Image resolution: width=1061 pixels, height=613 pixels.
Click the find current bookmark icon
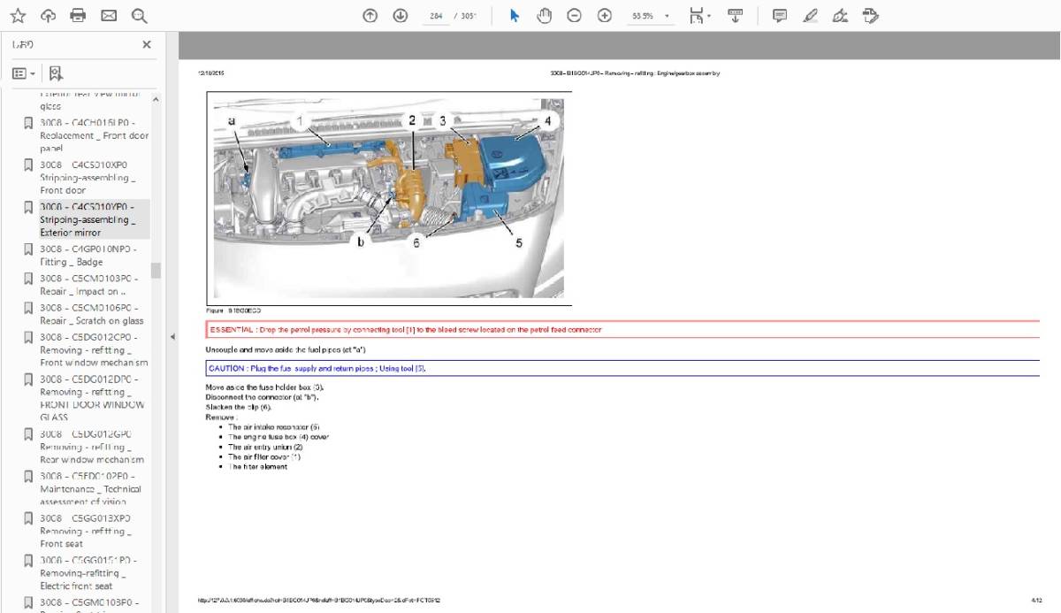(56, 73)
